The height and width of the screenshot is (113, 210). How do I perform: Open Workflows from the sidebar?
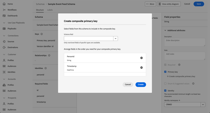tap(12, 10)
